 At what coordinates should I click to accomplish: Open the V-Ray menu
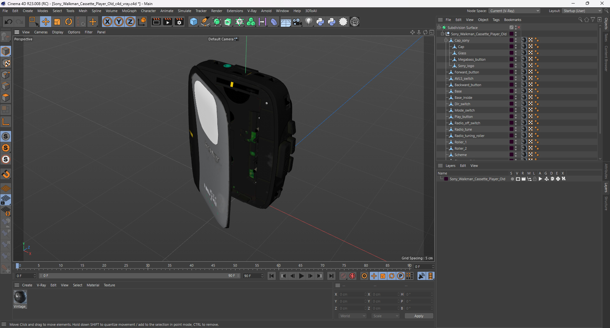(252, 11)
